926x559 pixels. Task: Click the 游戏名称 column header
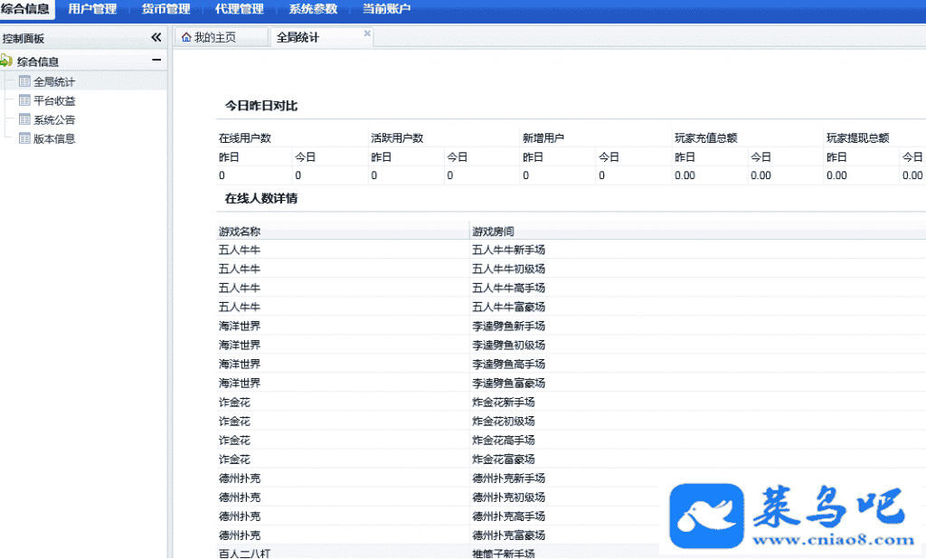240,232
